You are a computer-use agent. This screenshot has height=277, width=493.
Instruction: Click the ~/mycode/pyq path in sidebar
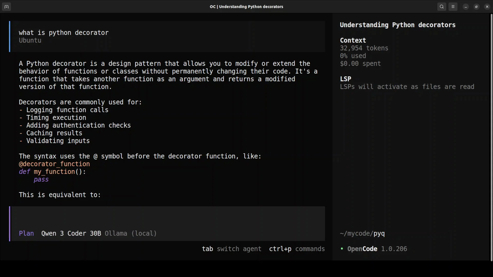[x=362, y=233]
